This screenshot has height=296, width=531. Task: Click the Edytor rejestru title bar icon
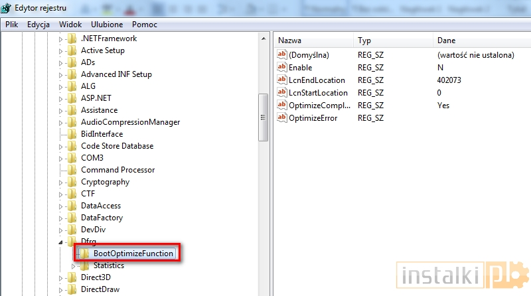point(5,8)
